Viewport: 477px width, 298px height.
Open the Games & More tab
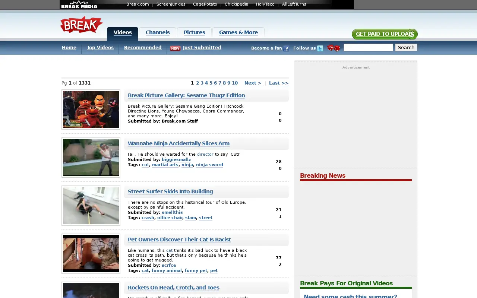(x=238, y=32)
